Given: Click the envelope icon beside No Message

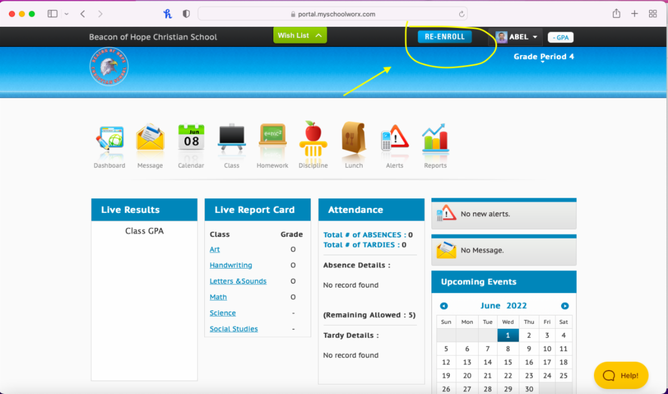Looking at the screenshot, I should coord(446,250).
